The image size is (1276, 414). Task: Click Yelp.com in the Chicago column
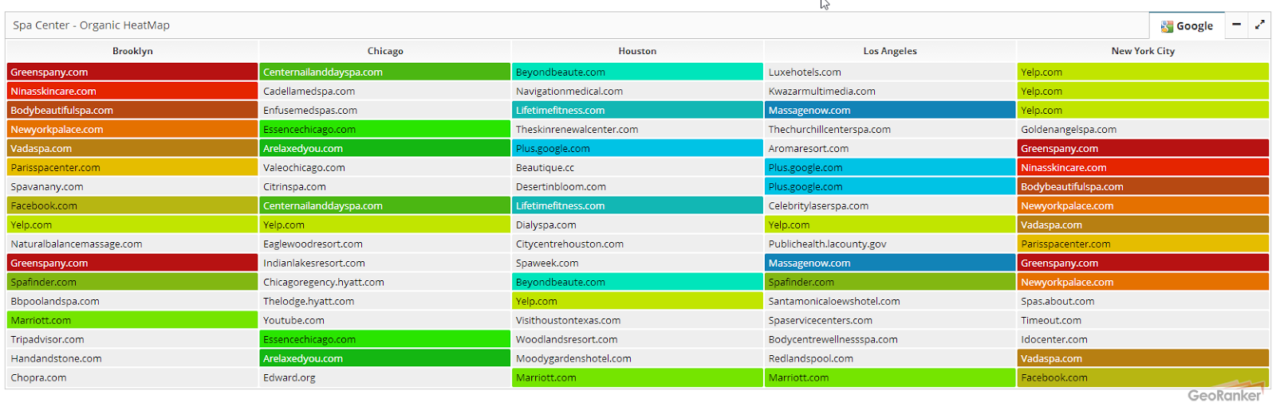[x=385, y=225]
